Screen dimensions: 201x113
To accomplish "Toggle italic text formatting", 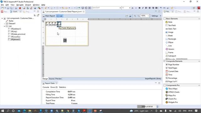I will (x=143, y=8).
